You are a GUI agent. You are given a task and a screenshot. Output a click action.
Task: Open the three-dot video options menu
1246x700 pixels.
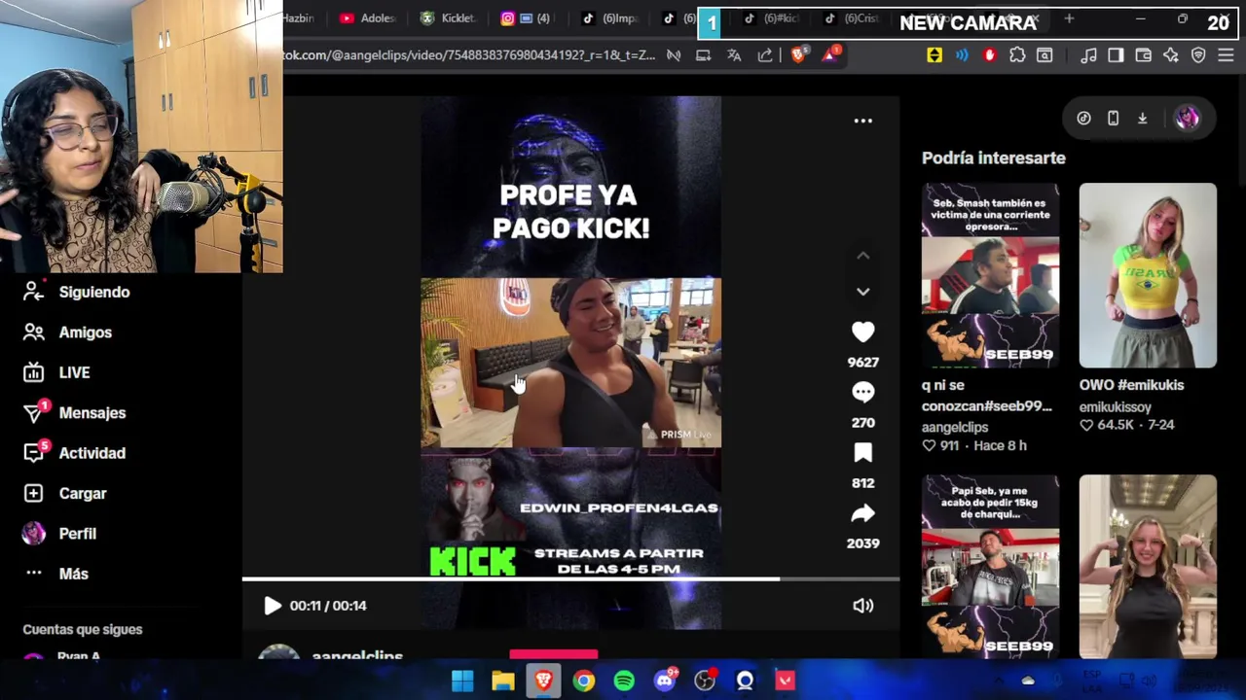point(862,121)
